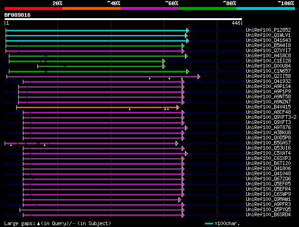Click the orange ~40% identity legend segment
The image size is (299, 227).
(x=92, y=8)
